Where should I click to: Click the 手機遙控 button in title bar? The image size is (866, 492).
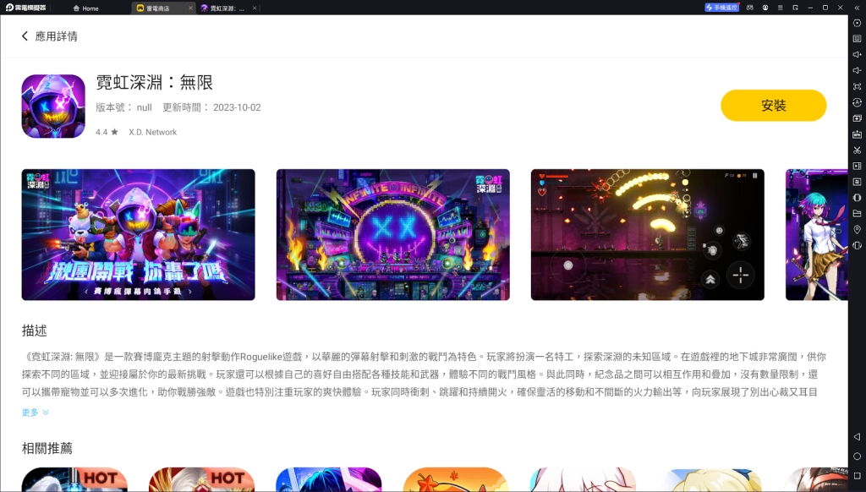[721, 8]
